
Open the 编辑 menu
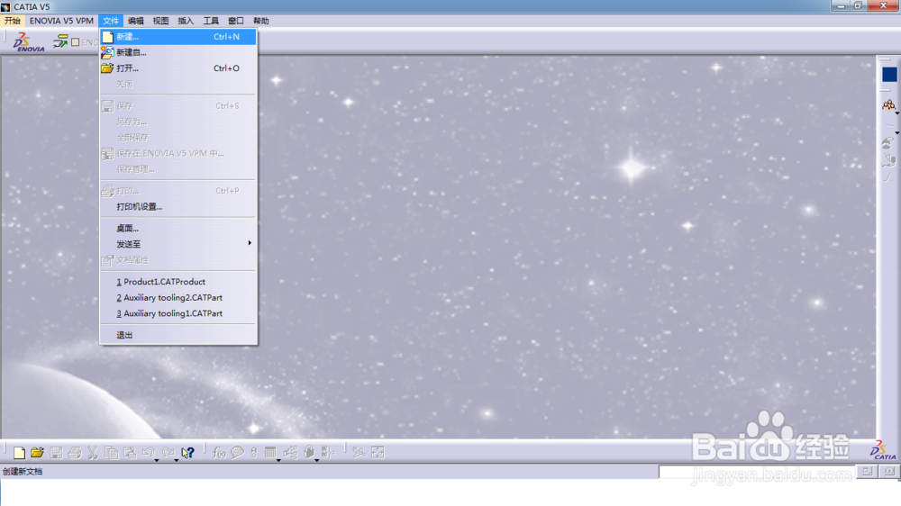tap(136, 21)
